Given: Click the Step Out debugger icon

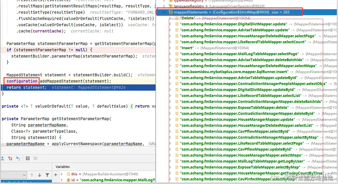Looking at the screenshot, I should coord(3,158).
